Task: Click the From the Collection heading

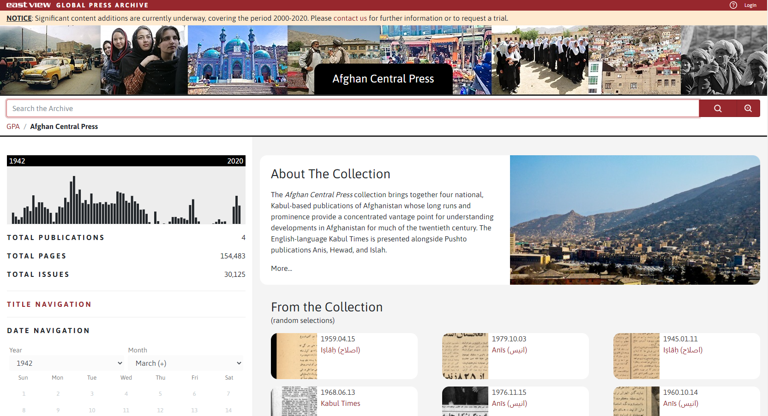Action: (x=327, y=307)
